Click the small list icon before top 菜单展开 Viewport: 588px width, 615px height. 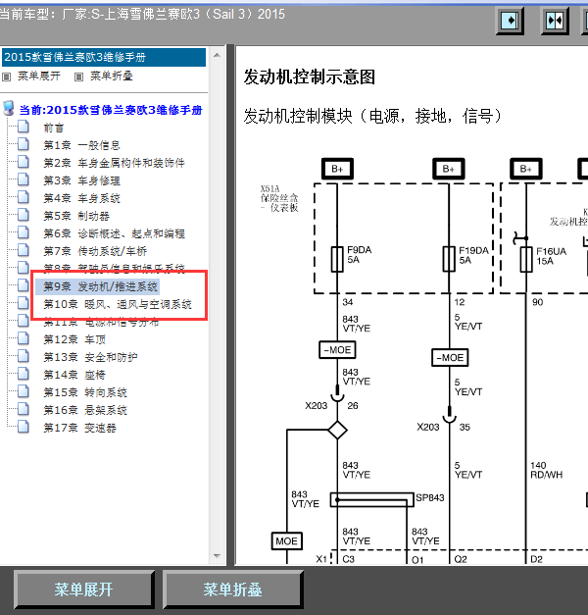coord(6,77)
